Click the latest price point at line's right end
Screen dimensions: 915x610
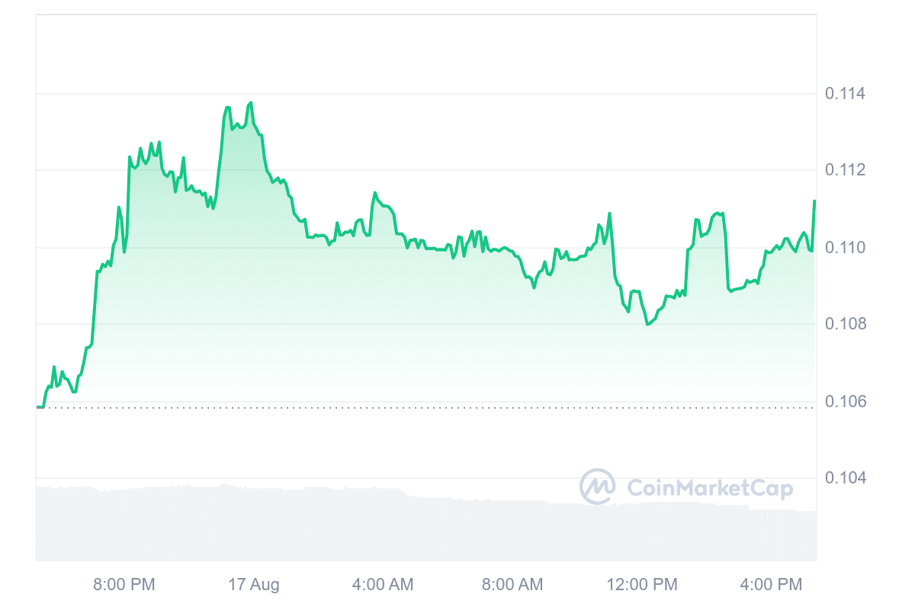coord(814,201)
